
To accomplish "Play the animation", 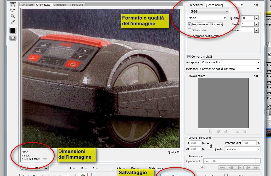I will [239, 168].
